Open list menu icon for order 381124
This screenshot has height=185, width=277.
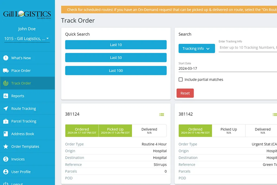click(161, 115)
